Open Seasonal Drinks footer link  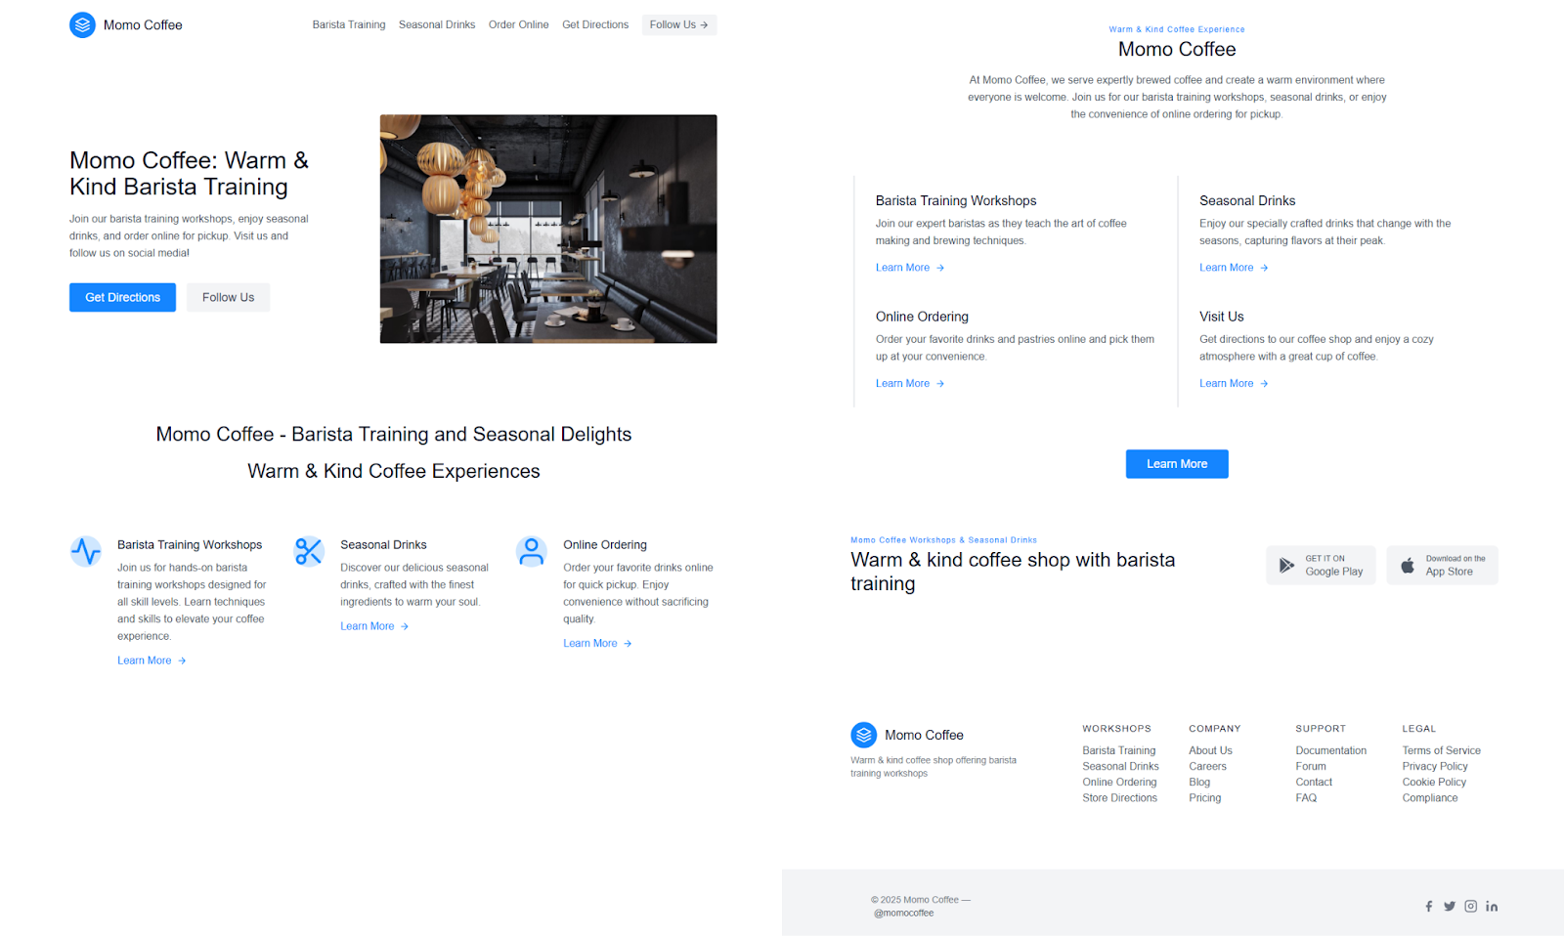1120,766
